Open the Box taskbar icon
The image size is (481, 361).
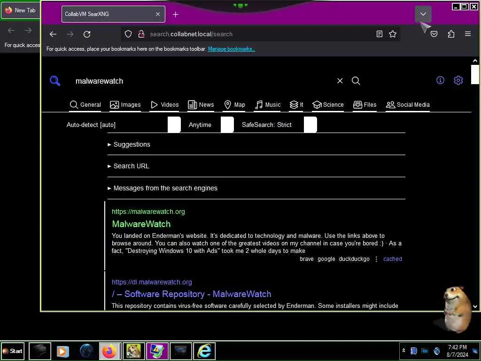coord(134,351)
